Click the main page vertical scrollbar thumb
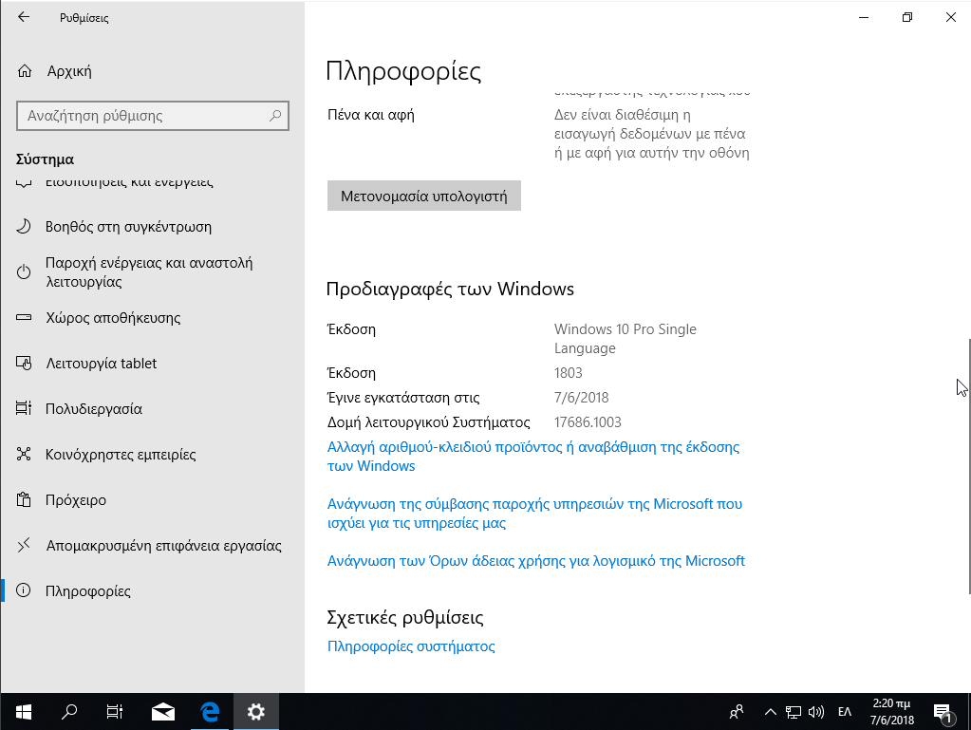The image size is (971, 730). coord(968,466)
